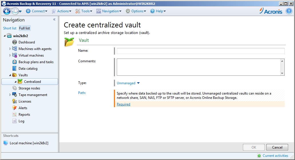Viewport: 295px width, 160px height.
Task: Click the Storage nodes icon
Action: tap(15, 88)
